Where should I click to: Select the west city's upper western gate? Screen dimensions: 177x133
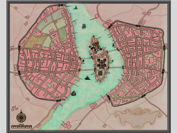click(x=19, y=48)
